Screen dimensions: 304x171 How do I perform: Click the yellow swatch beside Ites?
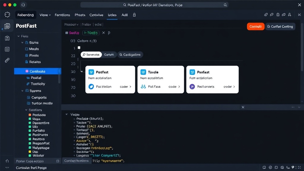(x=30, y=152)
